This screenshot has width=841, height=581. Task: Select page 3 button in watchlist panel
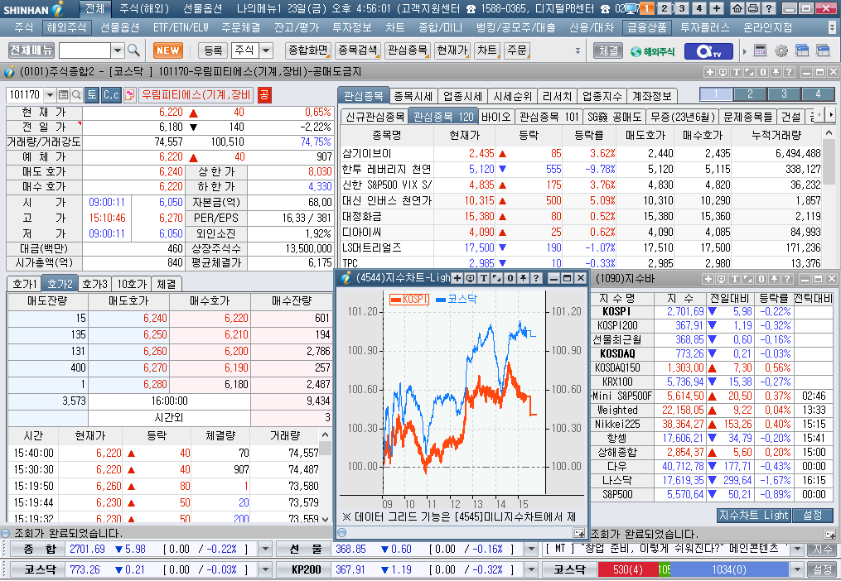click(784, 94)
